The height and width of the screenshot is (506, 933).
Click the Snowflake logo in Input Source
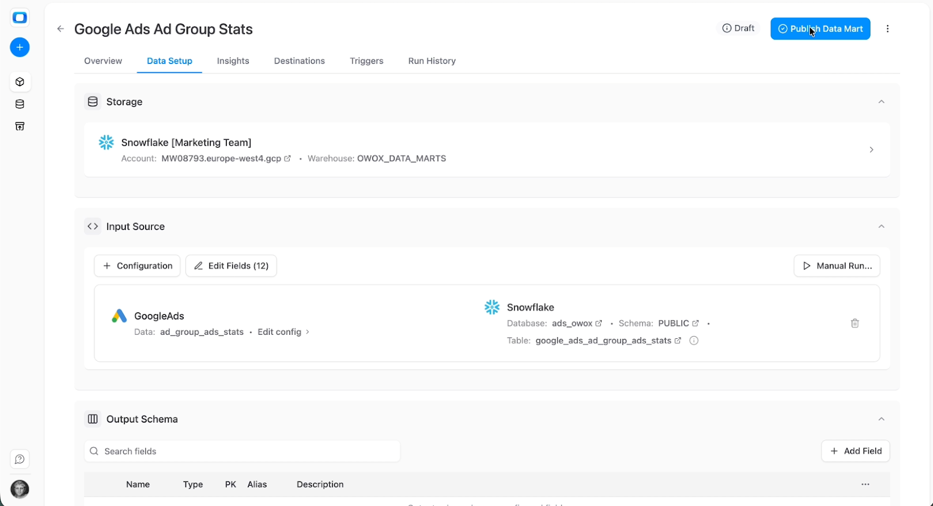[492, 307]
